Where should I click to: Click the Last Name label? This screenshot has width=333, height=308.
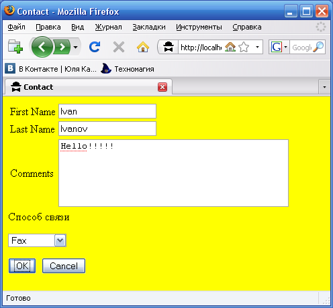tap(32, 129)
